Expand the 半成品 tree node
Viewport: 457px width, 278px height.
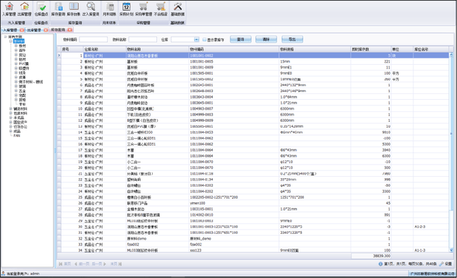coord(11,118)
